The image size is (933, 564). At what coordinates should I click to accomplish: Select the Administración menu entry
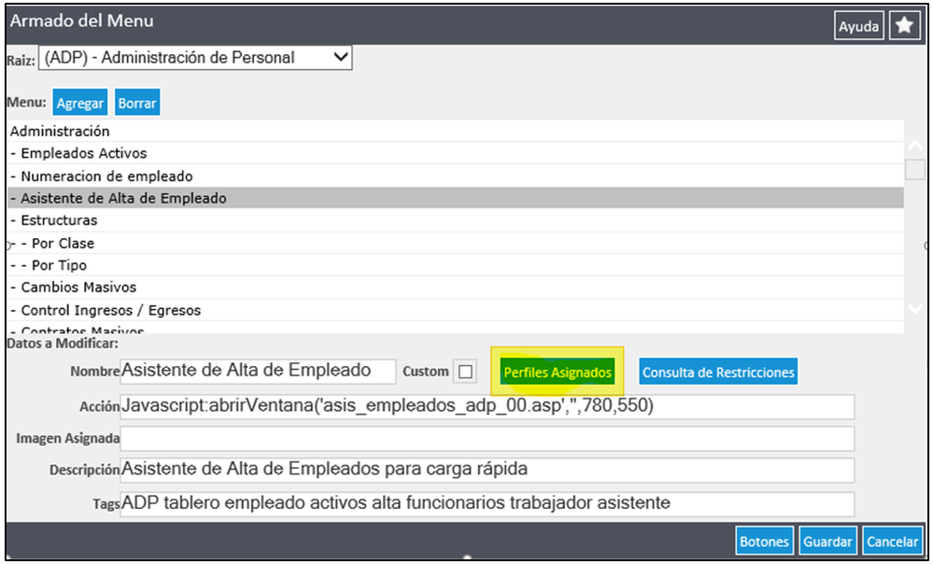pos(60,132)
